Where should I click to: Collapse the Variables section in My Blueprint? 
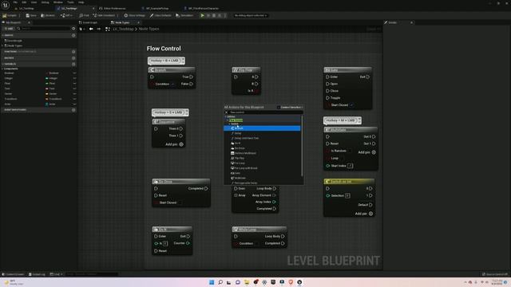point(2,64)
